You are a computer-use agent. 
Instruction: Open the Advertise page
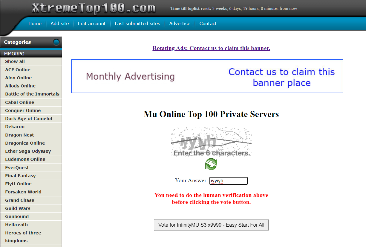tap(180, 24)
